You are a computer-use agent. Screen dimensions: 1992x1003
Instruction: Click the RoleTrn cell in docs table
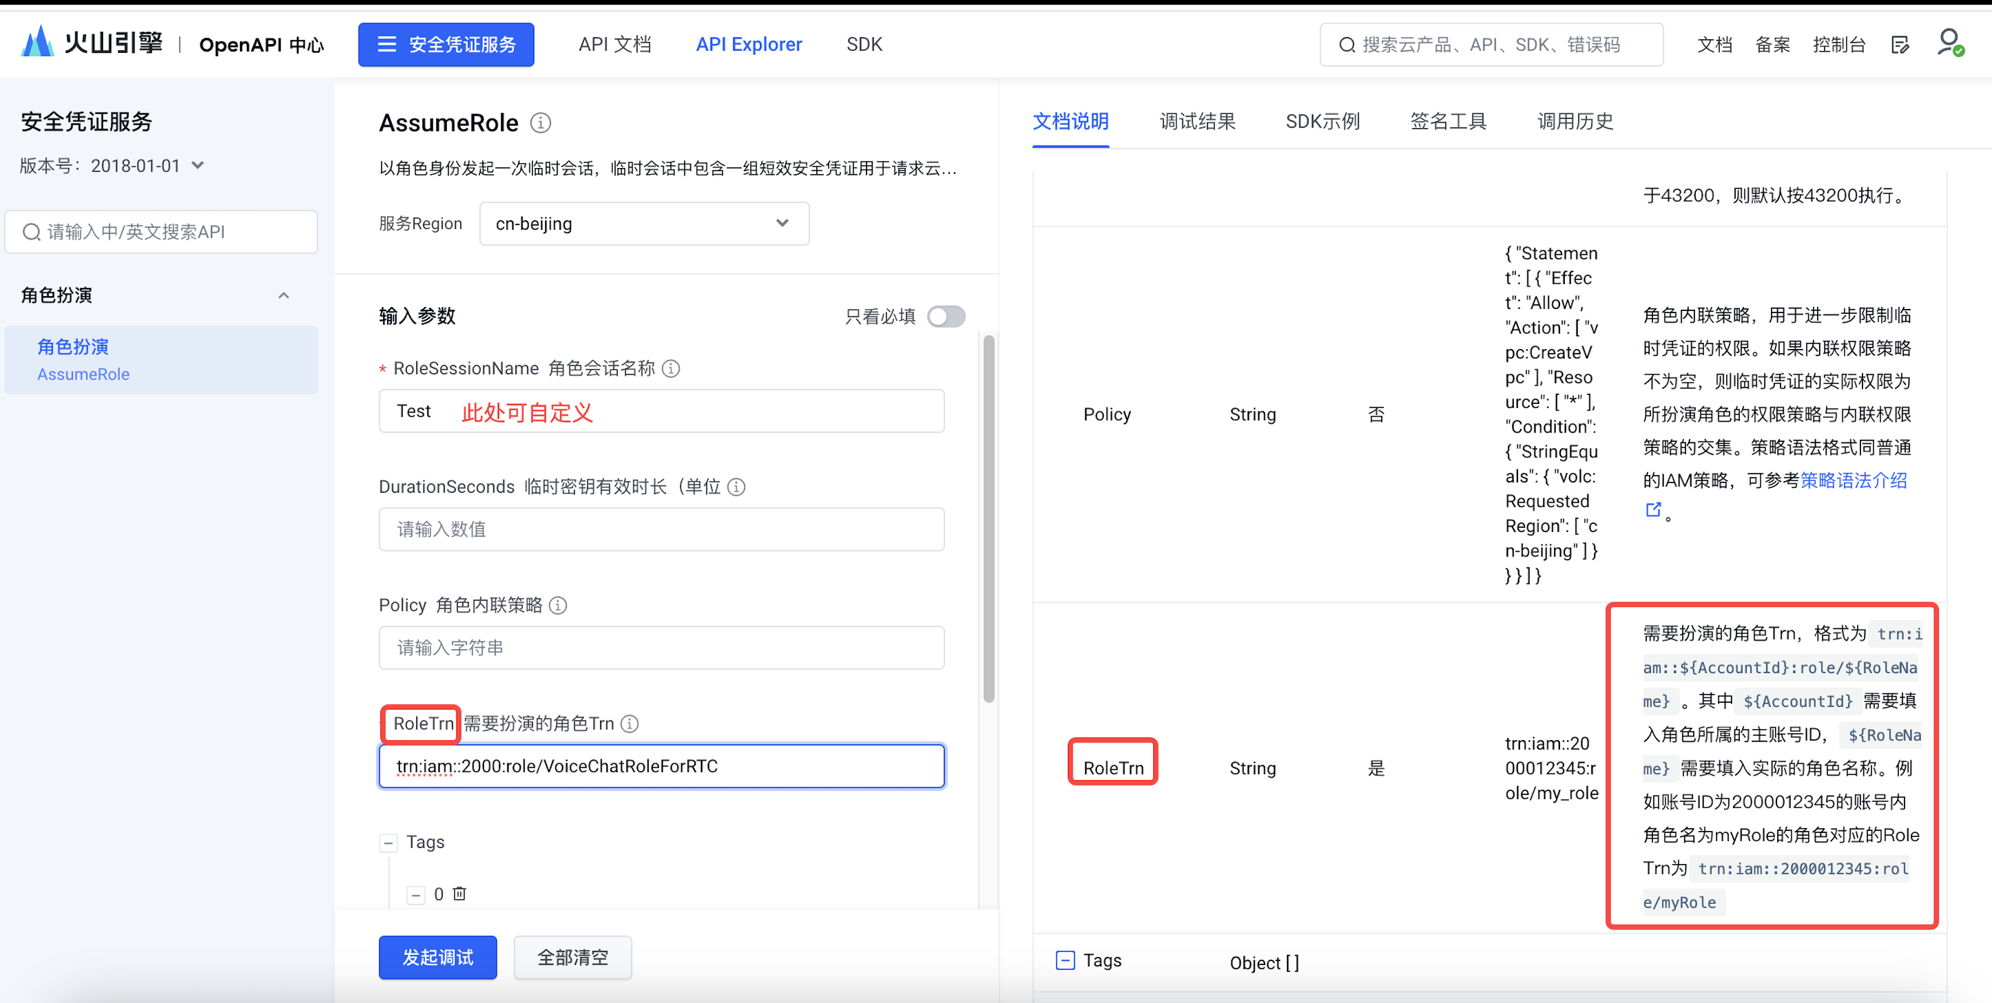(1113, 767)
